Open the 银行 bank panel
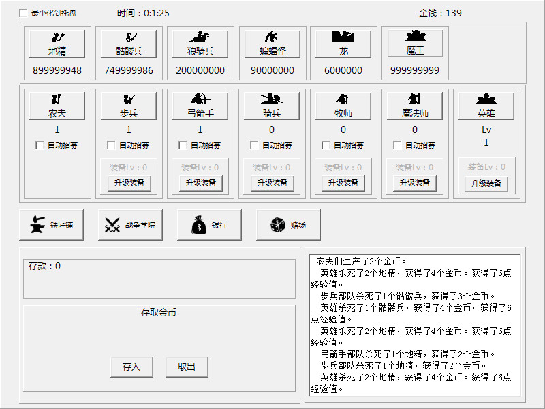Image resolution: width=545 pixels, height=409 pixels. point(209,225)
